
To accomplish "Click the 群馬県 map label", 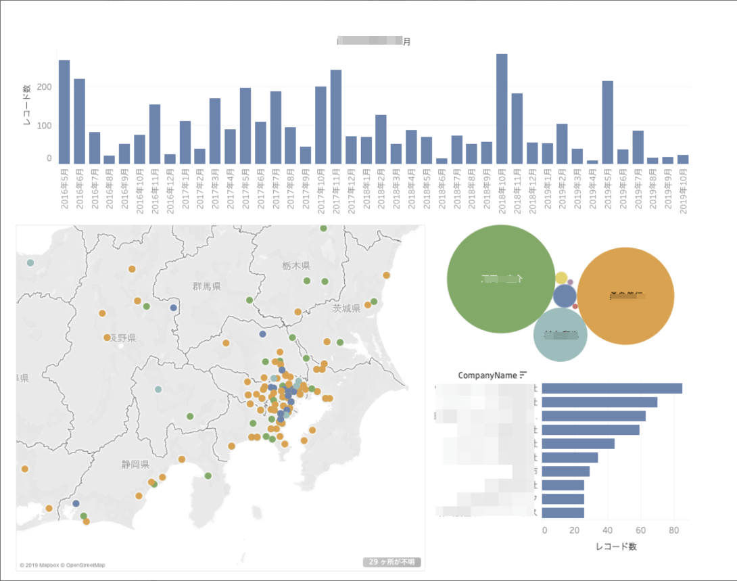I will pyautogui.click(x=206, y=286).
